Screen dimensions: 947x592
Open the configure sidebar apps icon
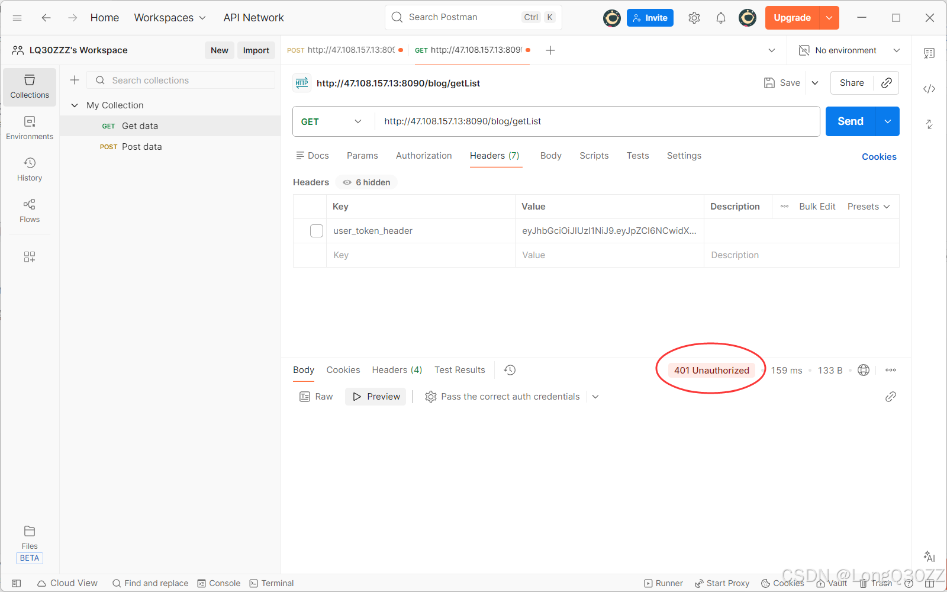(x=30, y=257)
